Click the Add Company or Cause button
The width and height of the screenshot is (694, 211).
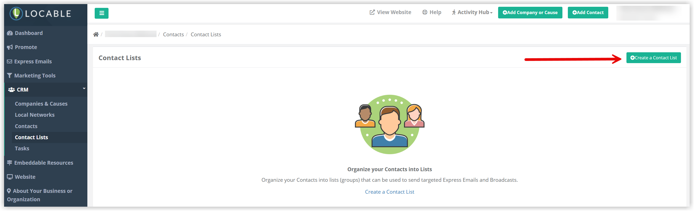(530, 13)
